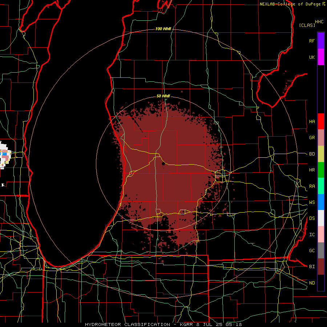Click the KGRR radar station identifier
Image resolution: width=327 pixels, height=327 pixels.
[187, 324]
